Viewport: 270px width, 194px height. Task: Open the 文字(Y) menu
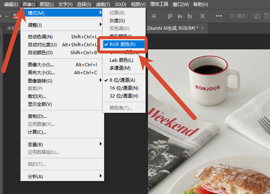[x=65, y=4]
